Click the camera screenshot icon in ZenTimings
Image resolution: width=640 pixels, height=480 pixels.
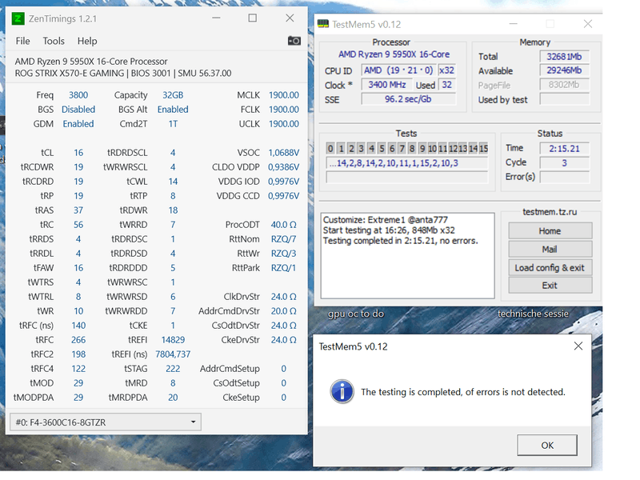coord(294,41)
